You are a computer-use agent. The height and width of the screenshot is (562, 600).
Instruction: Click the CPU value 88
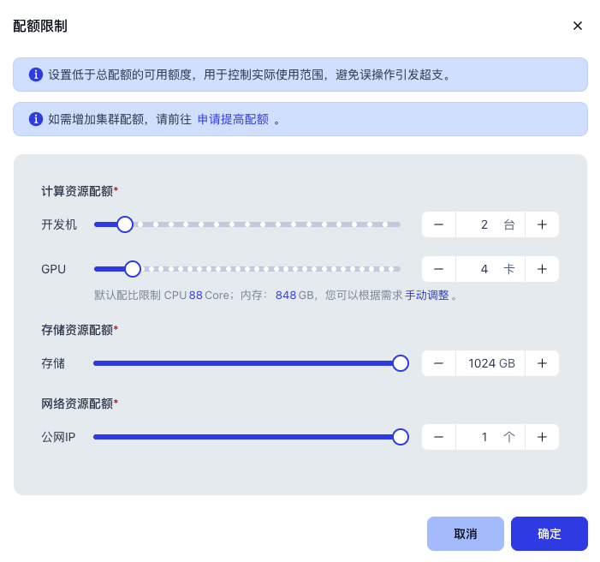pos(195,295)
